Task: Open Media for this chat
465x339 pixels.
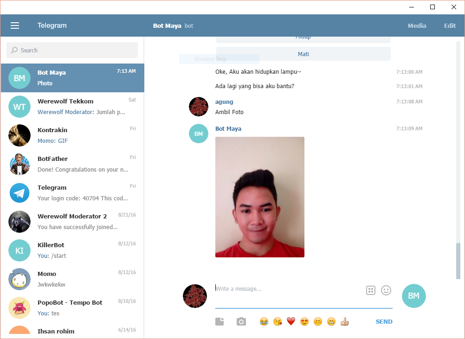Action: click(417, 26)
